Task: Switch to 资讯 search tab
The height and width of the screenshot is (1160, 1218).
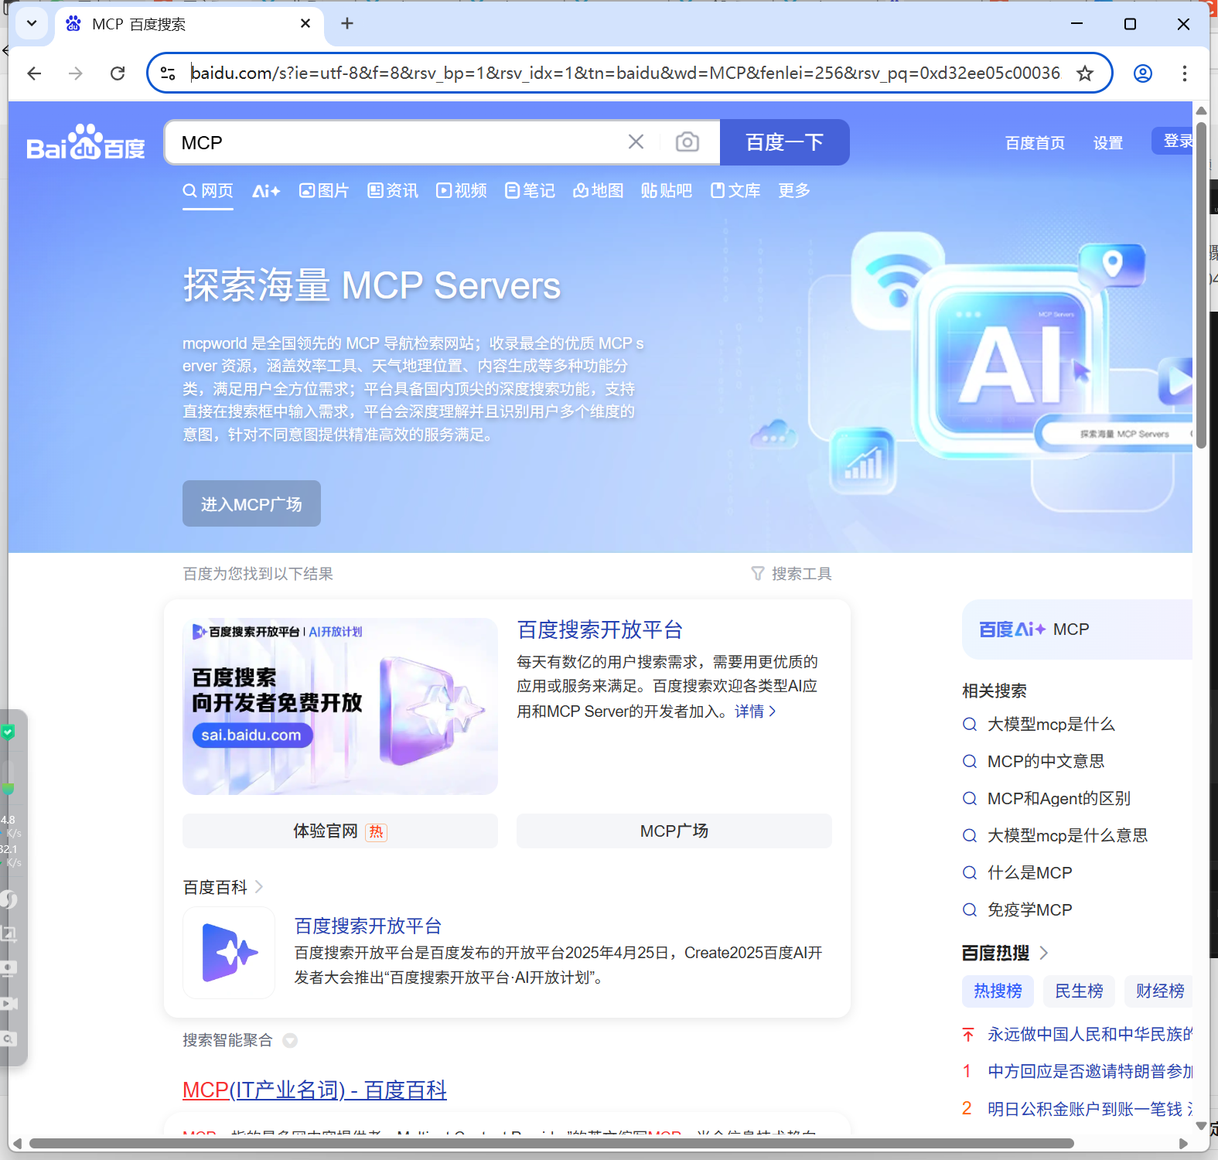Action: (392, 191)
